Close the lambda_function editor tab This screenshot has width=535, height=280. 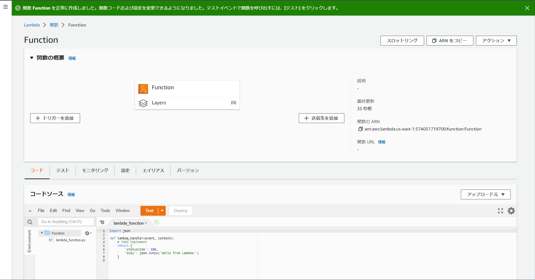point(146,223)
